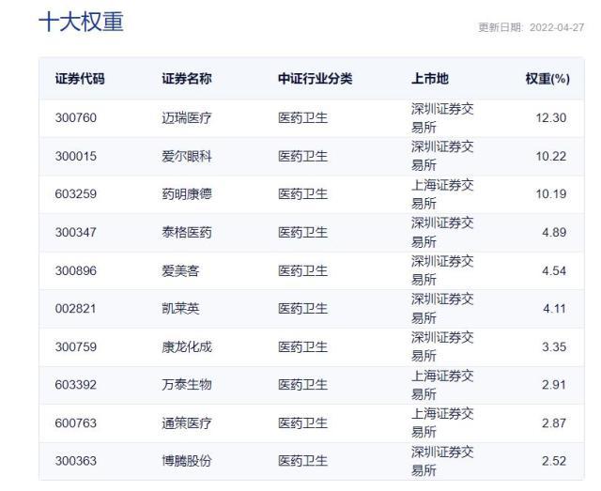The width and height of the screenshot is (601, 491).
Task: Click 医药卫生 in the 300363 row
Action: pos(301,462)
